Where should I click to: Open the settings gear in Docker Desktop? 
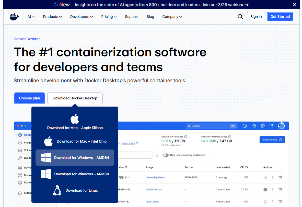tap(263, 126)
